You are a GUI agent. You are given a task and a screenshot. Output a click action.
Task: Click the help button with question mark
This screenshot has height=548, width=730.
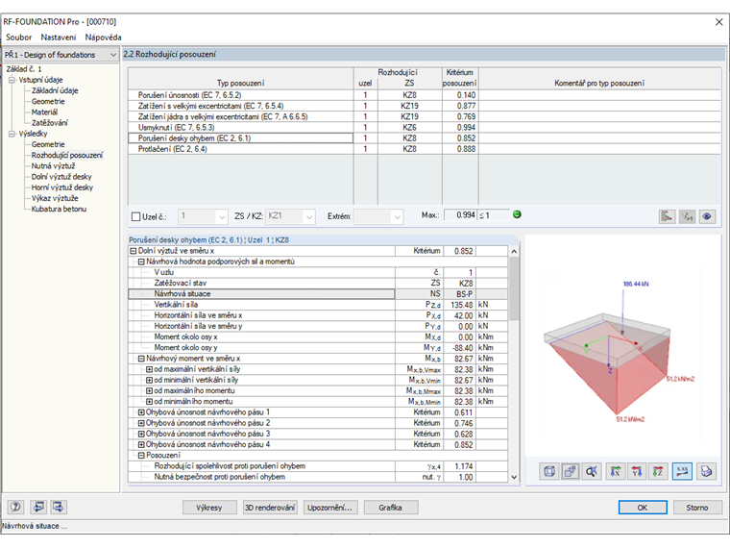coord(15,507)
